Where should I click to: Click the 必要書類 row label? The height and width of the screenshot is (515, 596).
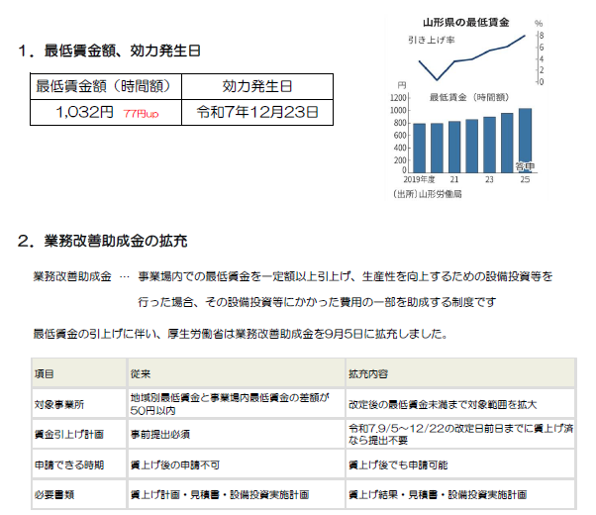click(x=52, y=493)
